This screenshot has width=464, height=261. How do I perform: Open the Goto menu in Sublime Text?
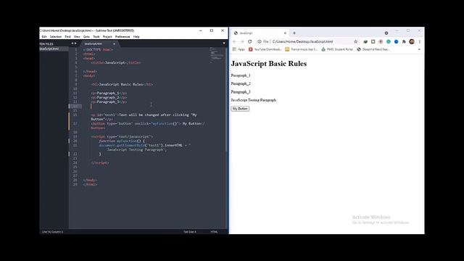click(86, 37)
